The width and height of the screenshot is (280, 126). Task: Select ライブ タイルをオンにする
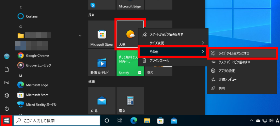(x=242, y=53)
